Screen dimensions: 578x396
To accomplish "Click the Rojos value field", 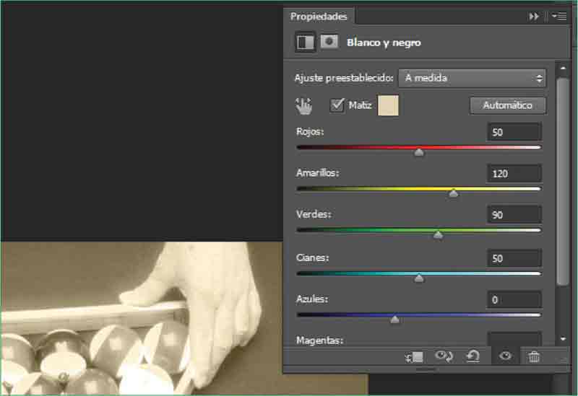I will [x=514, y=133].
